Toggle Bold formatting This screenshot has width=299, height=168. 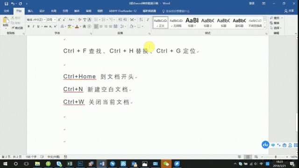pyautogui.click(x=28, y=27)
